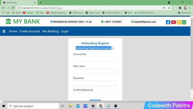Image resolution: width=193 pixels, height=109 pixels.
Task: Open the Chrome three-dot menu
Action: pos(190,8)
